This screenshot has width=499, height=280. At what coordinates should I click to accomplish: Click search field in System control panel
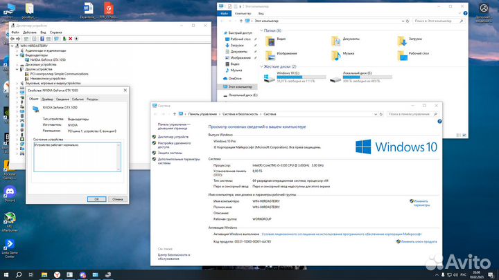tap(412, 114)
